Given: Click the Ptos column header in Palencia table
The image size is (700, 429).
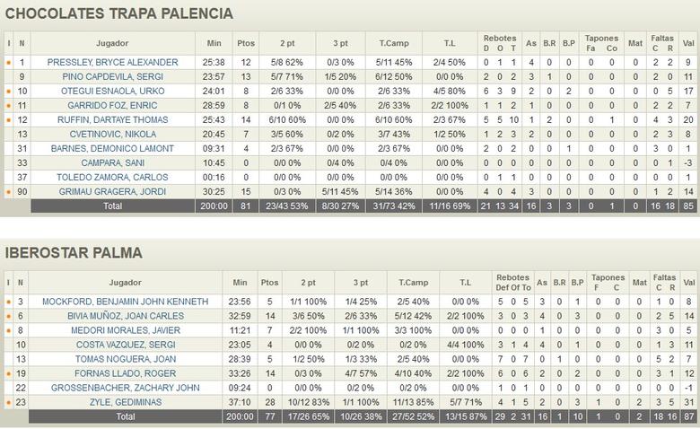Looking at the screenshot, I should pos(246,43).
